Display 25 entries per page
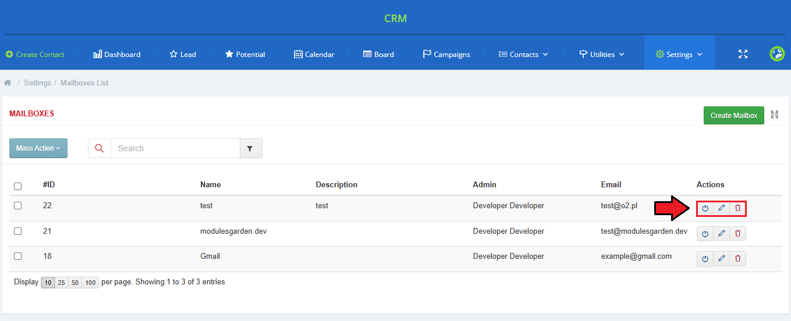Screen dimensions: 791x321 61,283
